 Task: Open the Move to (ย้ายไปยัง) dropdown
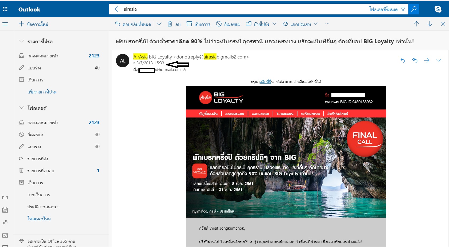[261, 24]
